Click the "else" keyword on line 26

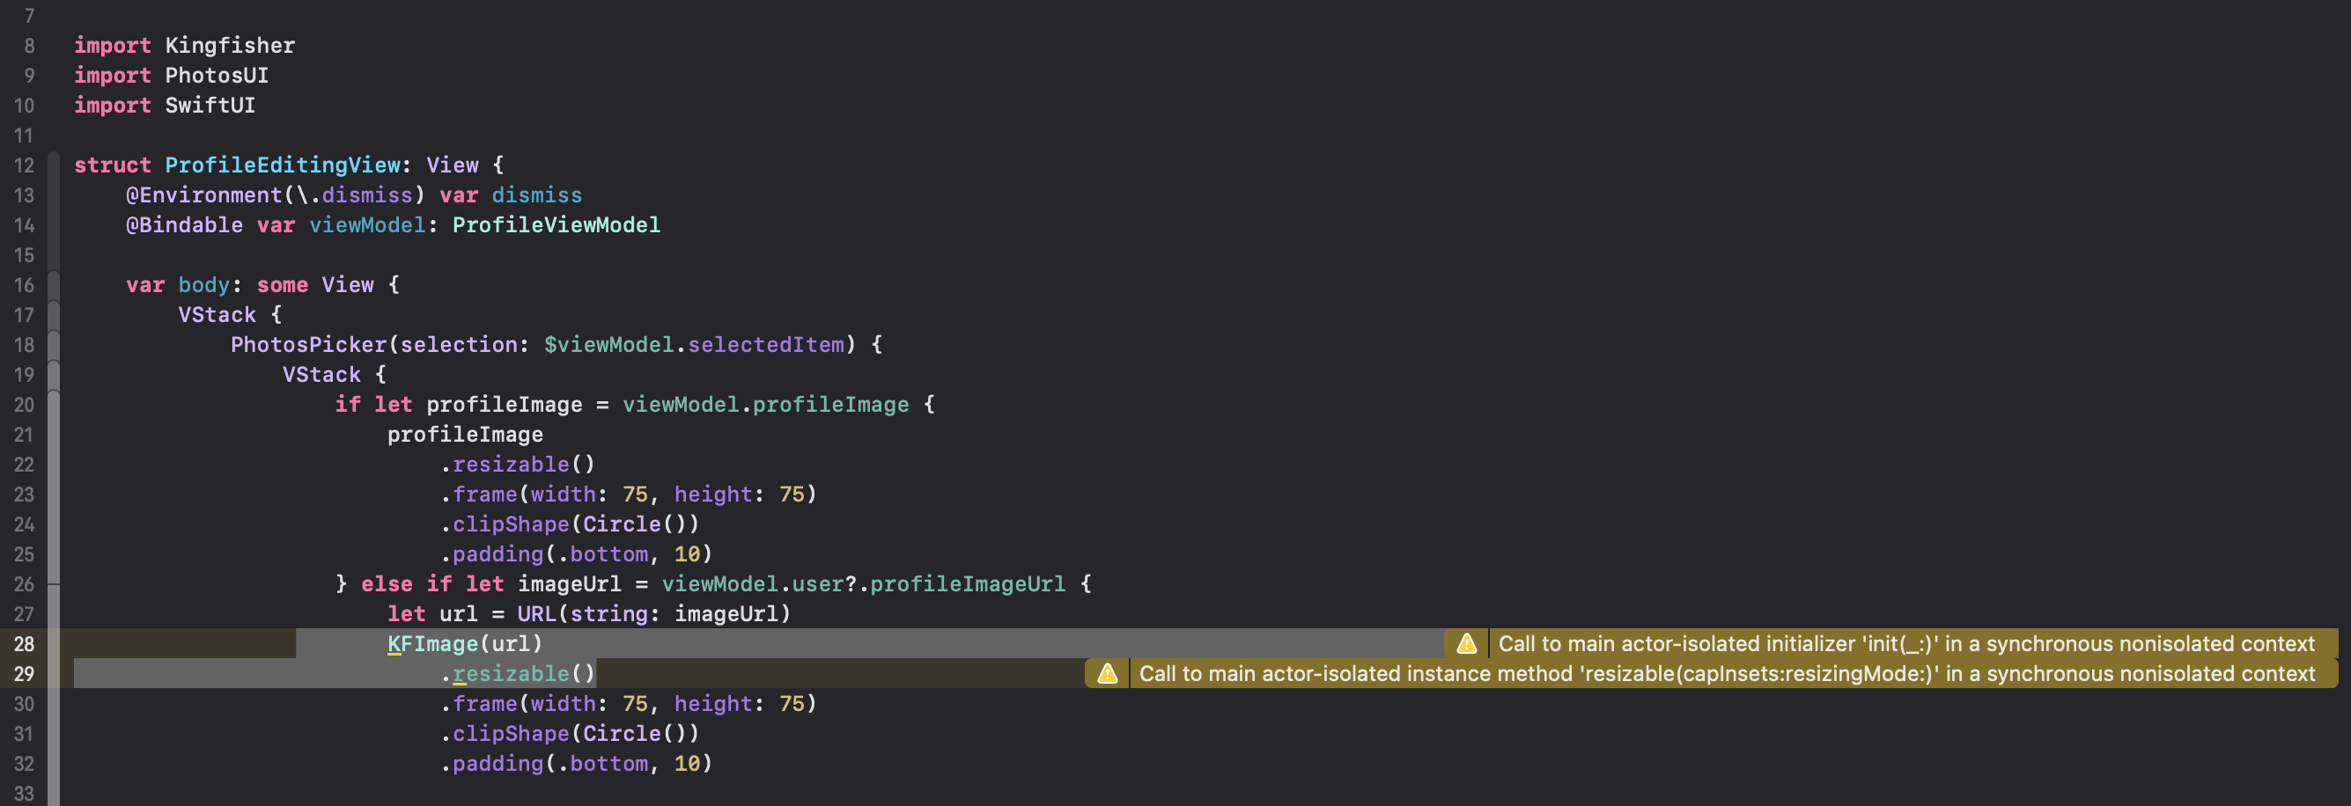click(387, 584)
